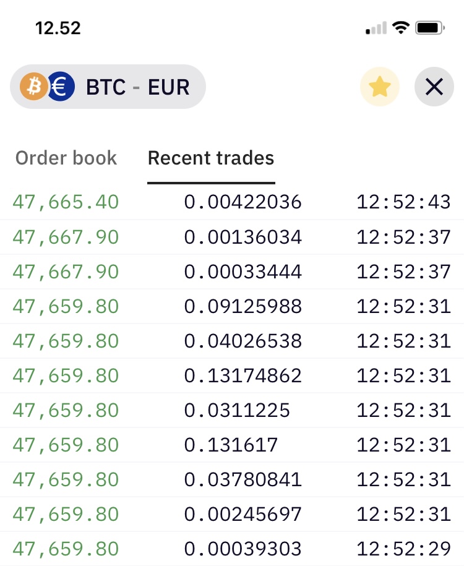Tap the trade with amount 0.131617
This screenshot has width=464, height=566.
click(x=232, y=445)
